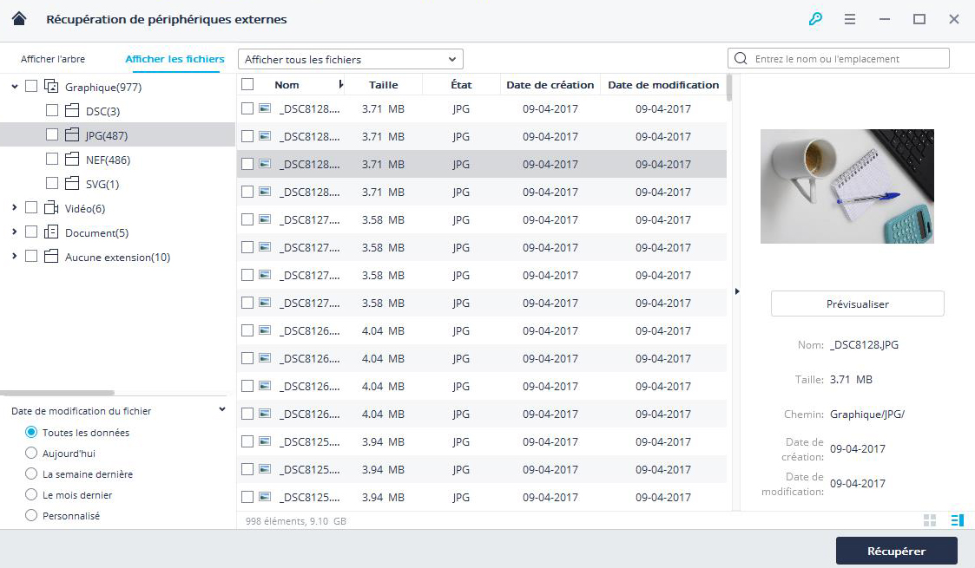Viewport: 975px width, 568px height.
Task: Click the Prévisualiser button
Action: tap(857, 304)
